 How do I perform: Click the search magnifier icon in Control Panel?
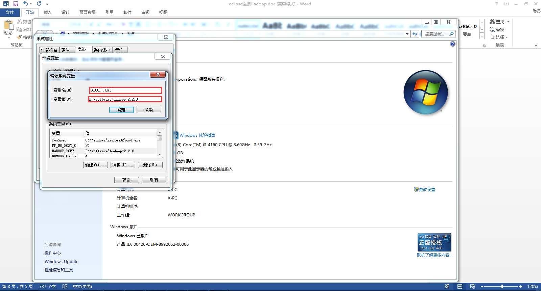pos(451,34)
